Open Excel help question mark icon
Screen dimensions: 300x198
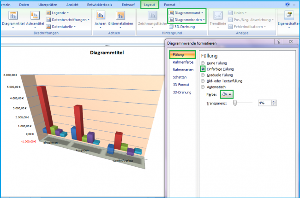pos(288,4)
